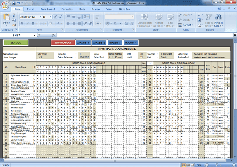Click Delete in the Cells group

click(x=186, y=20)
